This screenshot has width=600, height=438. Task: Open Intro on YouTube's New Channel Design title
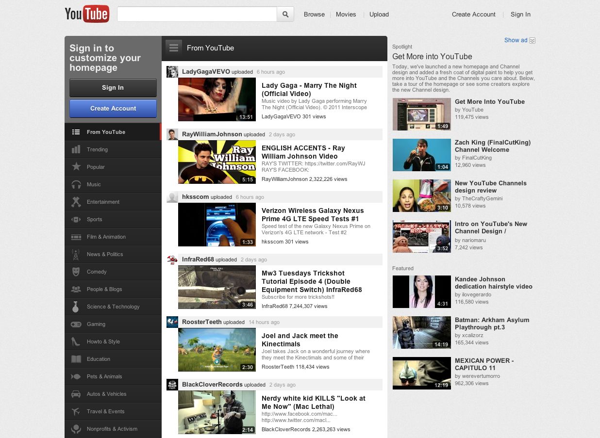(491, 227)
